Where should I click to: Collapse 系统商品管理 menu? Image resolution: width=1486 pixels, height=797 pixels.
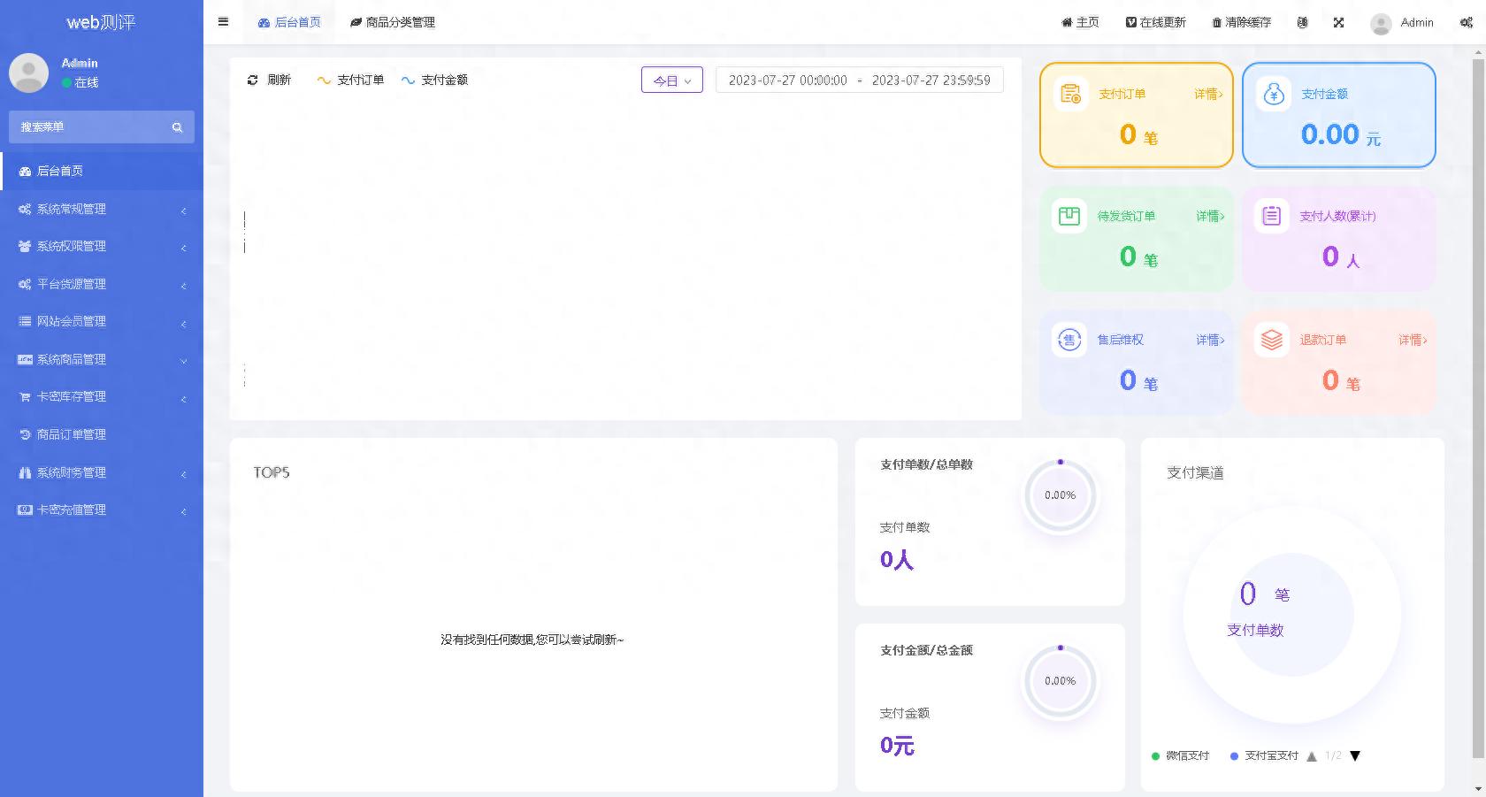(102, 359)
